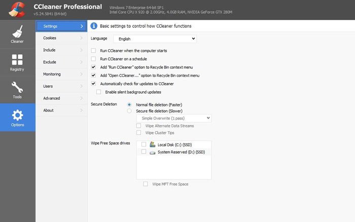This screenshot has width=355, height=222.
Task: Click the CCleaner logo in the header
Action: point(17,10)
